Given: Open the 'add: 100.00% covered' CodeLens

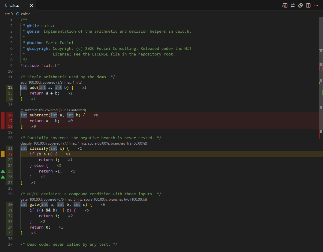Looking at the screenshot, I should pyautogui.click(x=51, y=82).
